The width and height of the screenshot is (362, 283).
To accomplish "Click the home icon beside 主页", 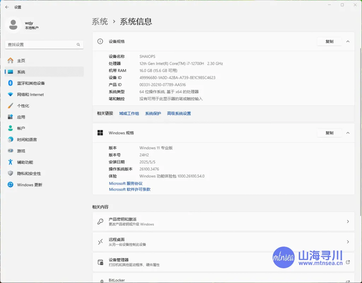I will [x=10, y=60].
